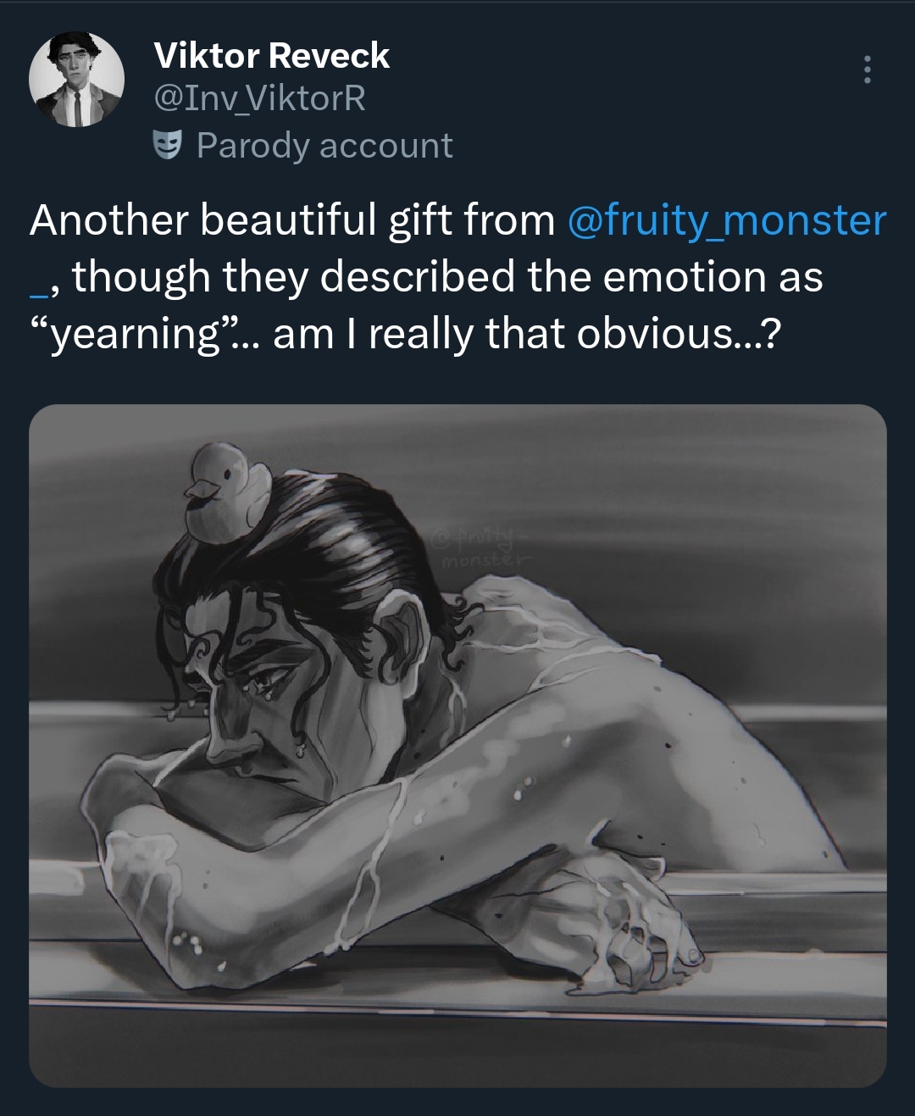Open the Viktor Reveck display name
915x1116 pixels.
271,56
